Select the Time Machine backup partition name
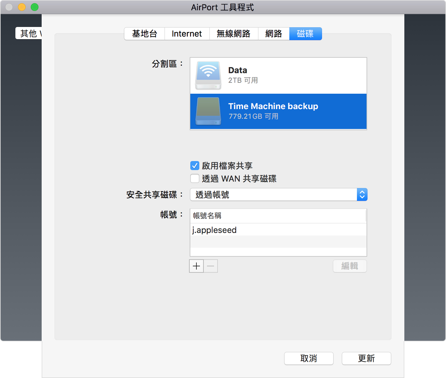Image resolution: width=446 pixels, height=378 pixels. (x=273, y=106)
